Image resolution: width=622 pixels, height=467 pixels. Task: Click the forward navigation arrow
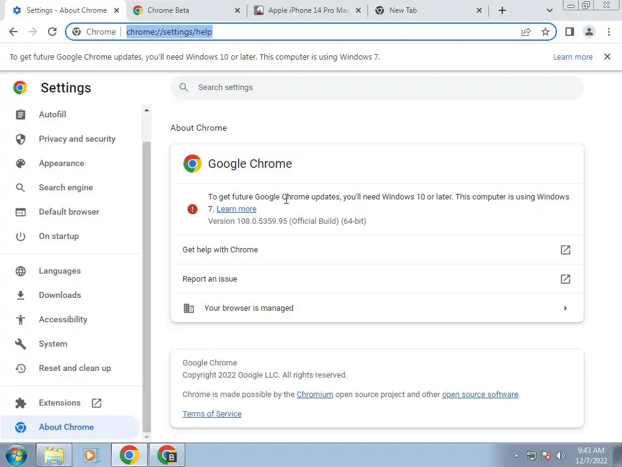click(x=33, y=32)
